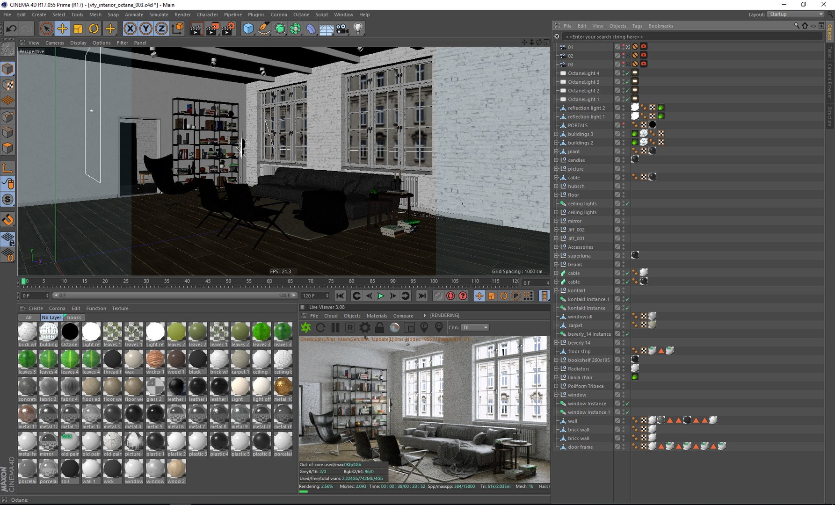
Task: Toggle enable checkmark for OctaneLight 4
Action: 627,73
